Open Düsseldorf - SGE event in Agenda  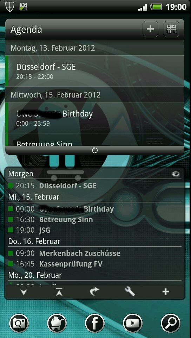pyautogui.click(x=95, y=71)
